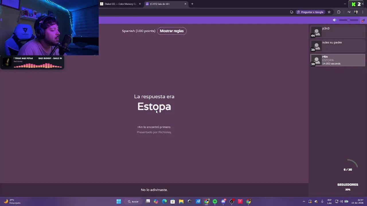The image size is (367, 206).
Task: Click the red icon beside the volume slider
Action: tap(363, 20)
